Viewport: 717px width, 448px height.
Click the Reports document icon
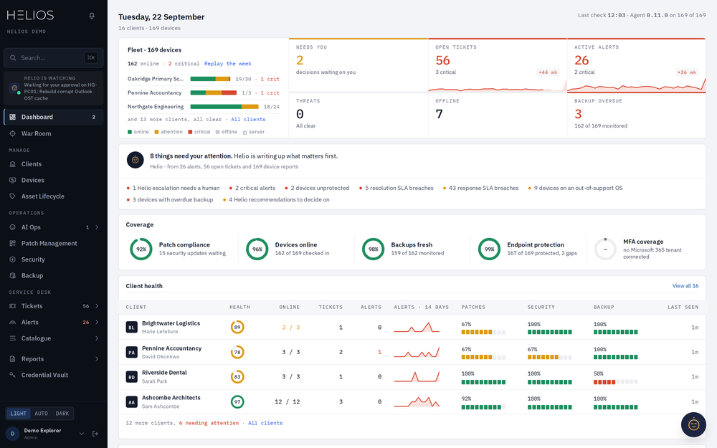click(12, 359)
